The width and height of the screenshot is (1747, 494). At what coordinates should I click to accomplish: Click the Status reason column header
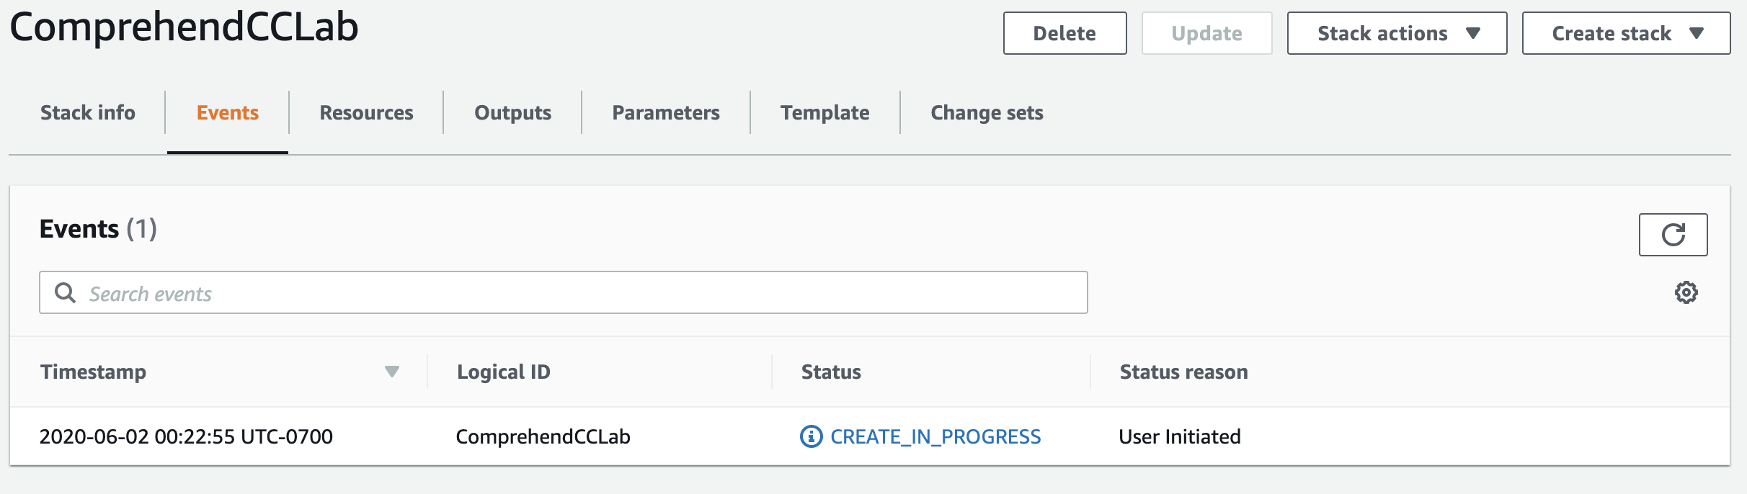[x=1183, y=372]
